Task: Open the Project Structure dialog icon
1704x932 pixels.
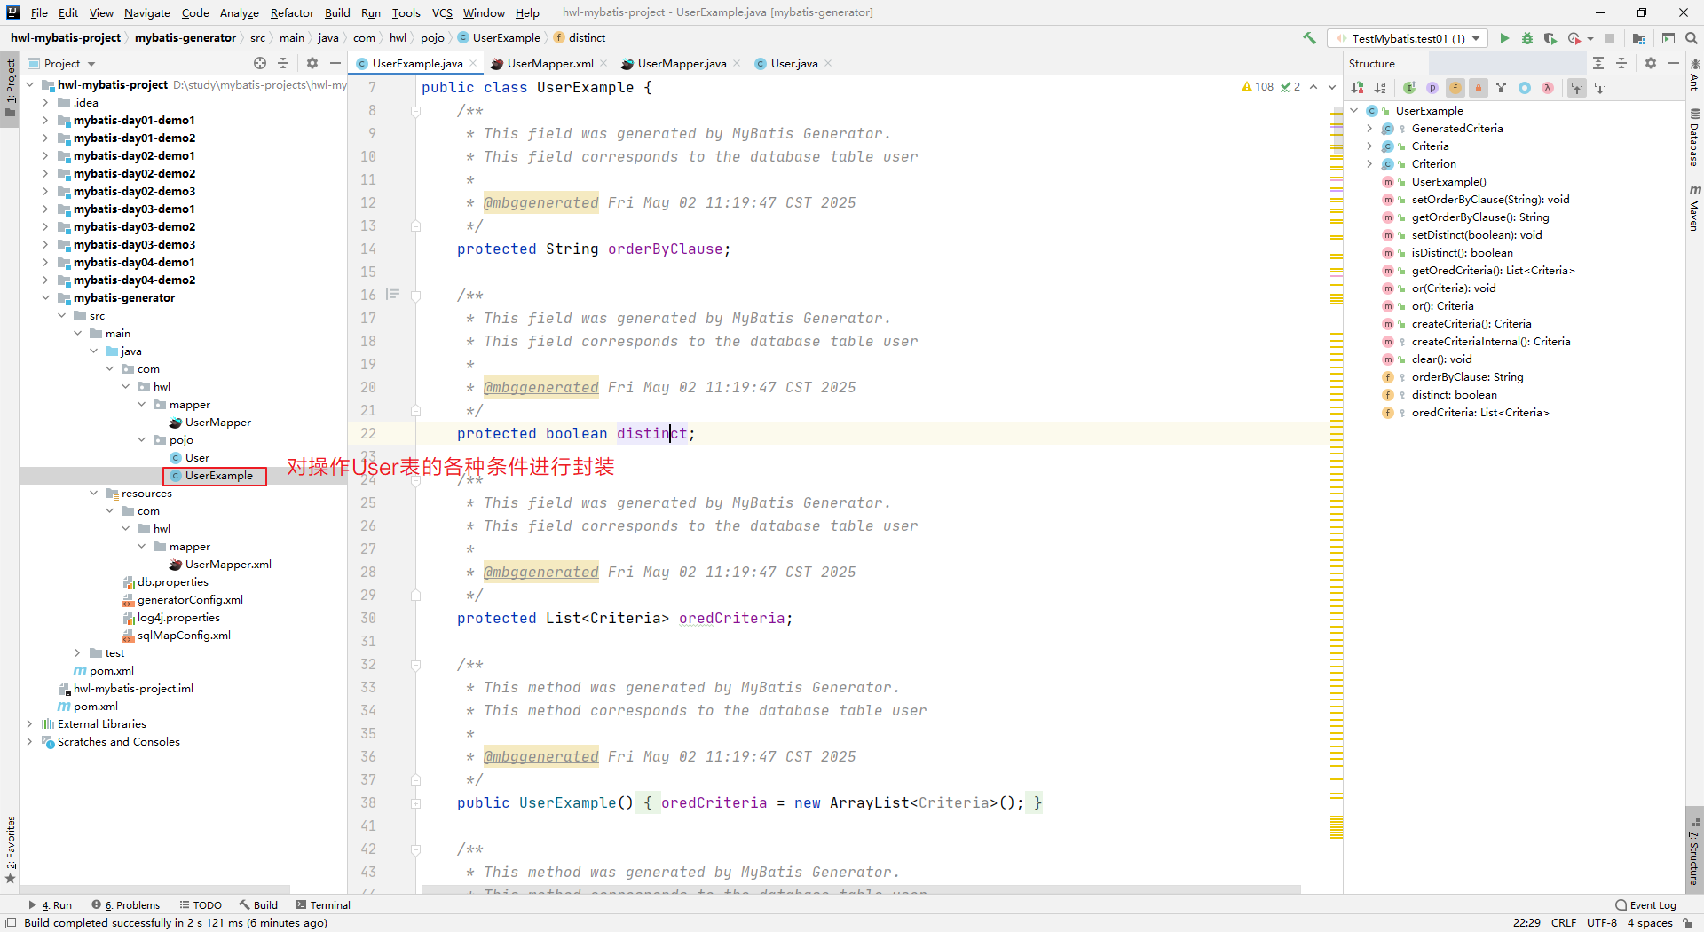Action: pyautogui.click(x=1639, y=38)
